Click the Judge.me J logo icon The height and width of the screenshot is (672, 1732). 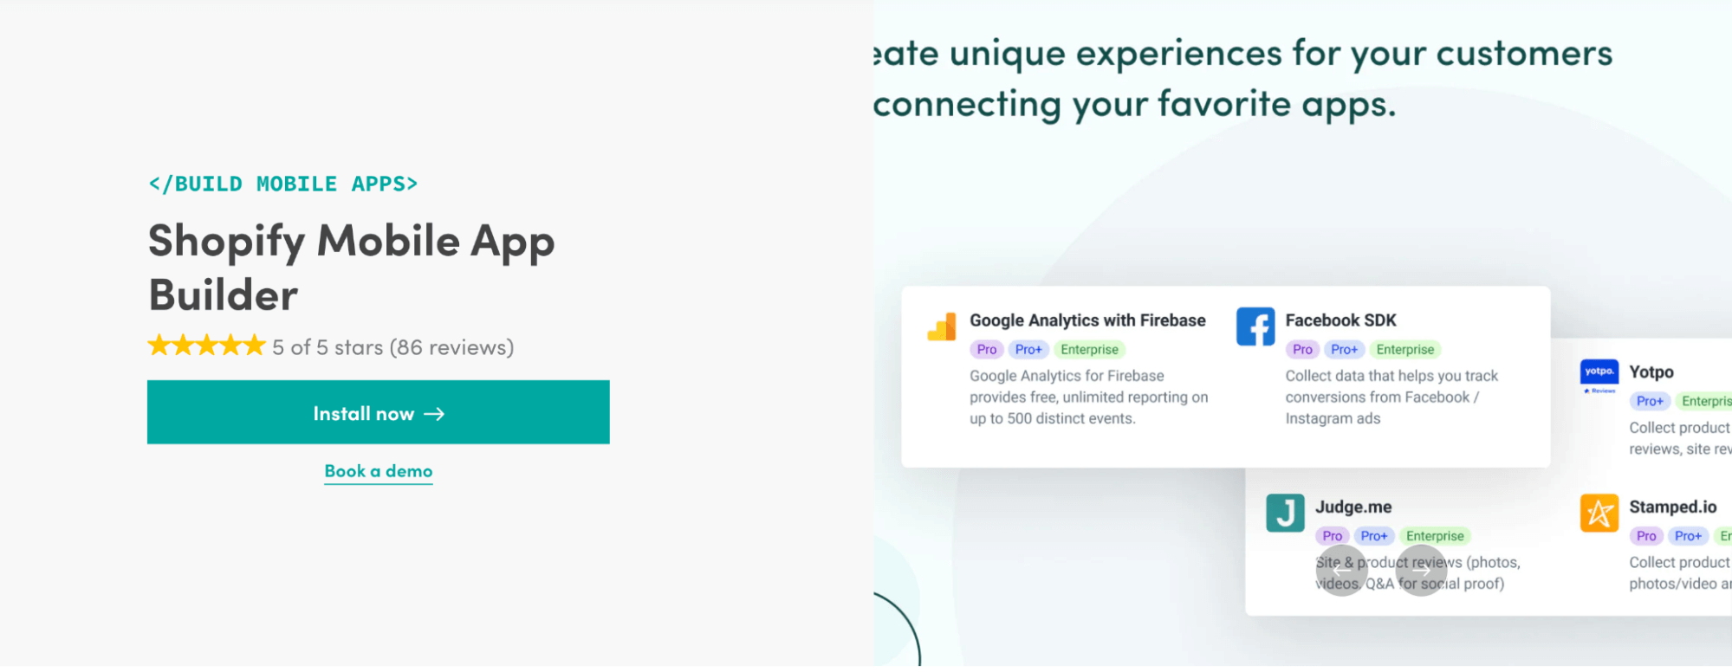click(1285, 513)
